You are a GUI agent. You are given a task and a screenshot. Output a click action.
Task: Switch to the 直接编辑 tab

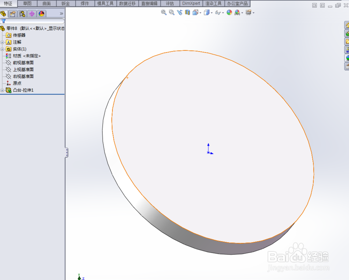(x=149, y=3)
